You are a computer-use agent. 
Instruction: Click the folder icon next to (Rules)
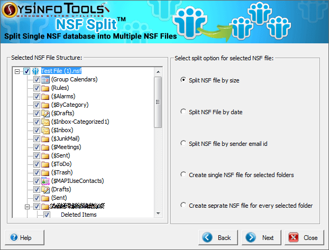pyautogui.click(x=45, y=88)
